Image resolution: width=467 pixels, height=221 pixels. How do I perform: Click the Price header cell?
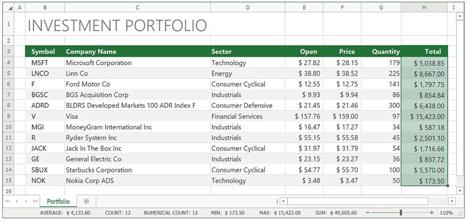coord(342,51)
